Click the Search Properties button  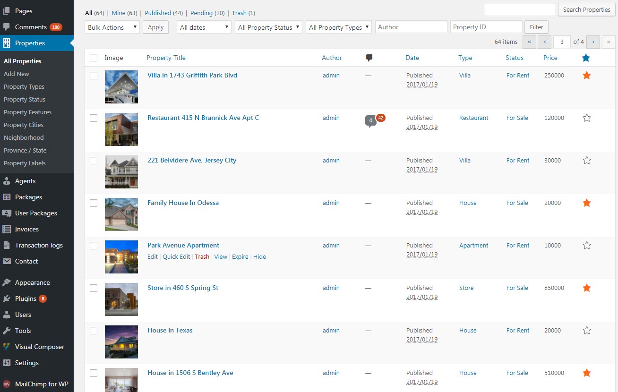pos(586,9)
